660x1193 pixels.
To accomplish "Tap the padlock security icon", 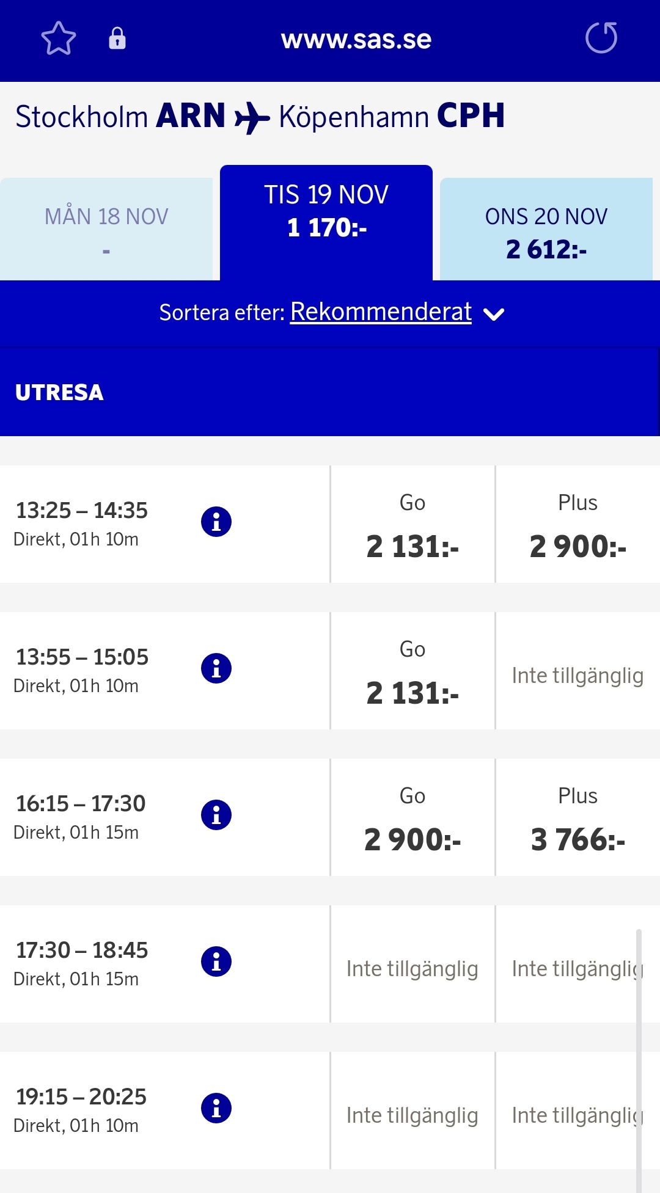I will (x=117, y=38).
